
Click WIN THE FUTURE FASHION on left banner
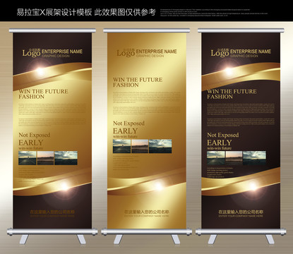43,94
